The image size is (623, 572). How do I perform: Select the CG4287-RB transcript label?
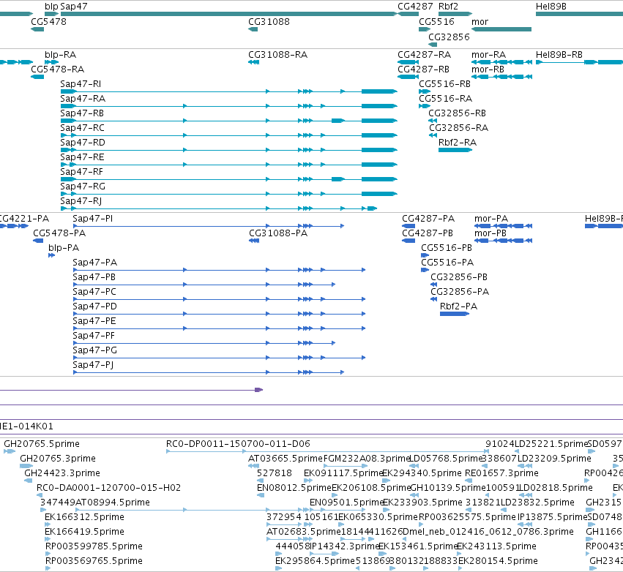pyautogui.click(x=424, y=69)
